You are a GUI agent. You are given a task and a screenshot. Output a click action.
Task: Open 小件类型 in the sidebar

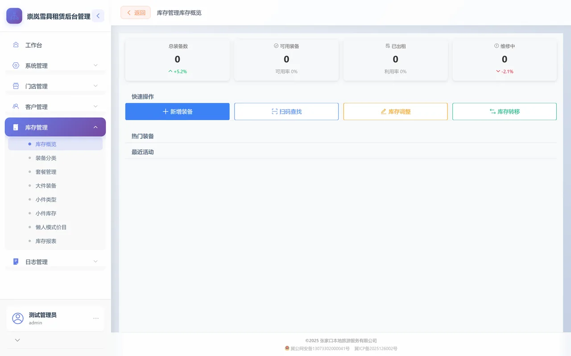click(55, 199)
